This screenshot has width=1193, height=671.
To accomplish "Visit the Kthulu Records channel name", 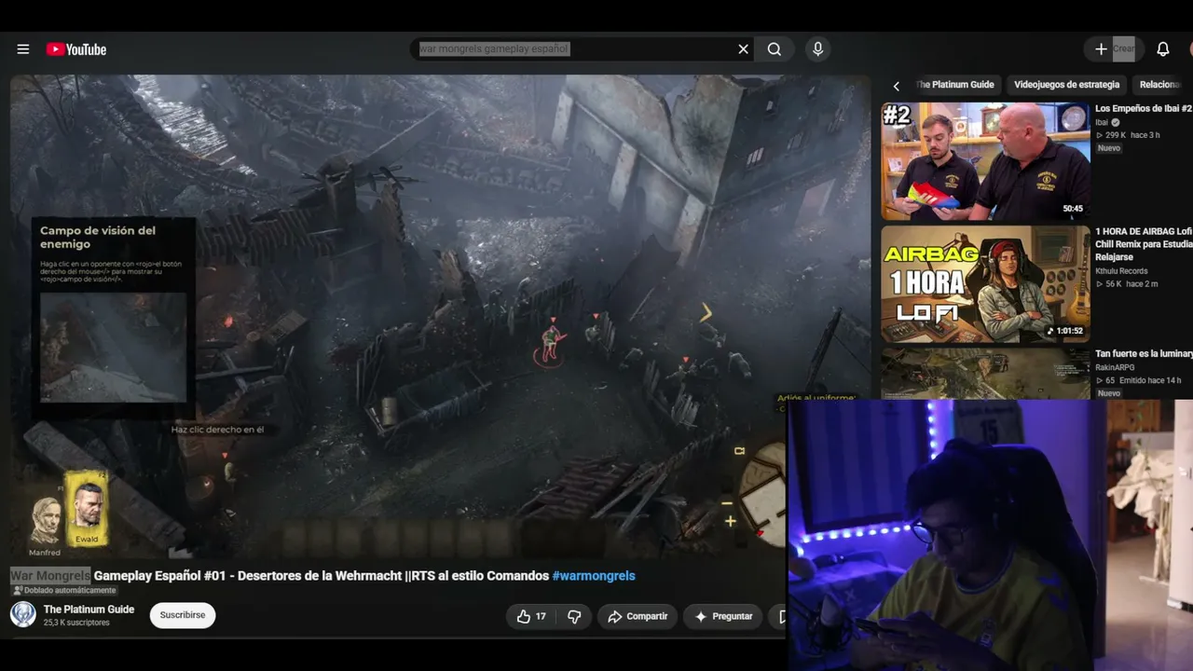I will pyautogui.click(x=1121, y=271).
